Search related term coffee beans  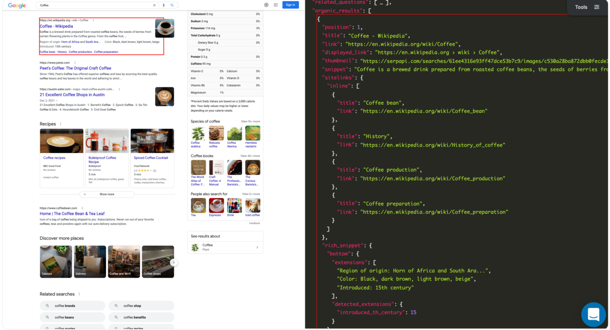point(73,317)
